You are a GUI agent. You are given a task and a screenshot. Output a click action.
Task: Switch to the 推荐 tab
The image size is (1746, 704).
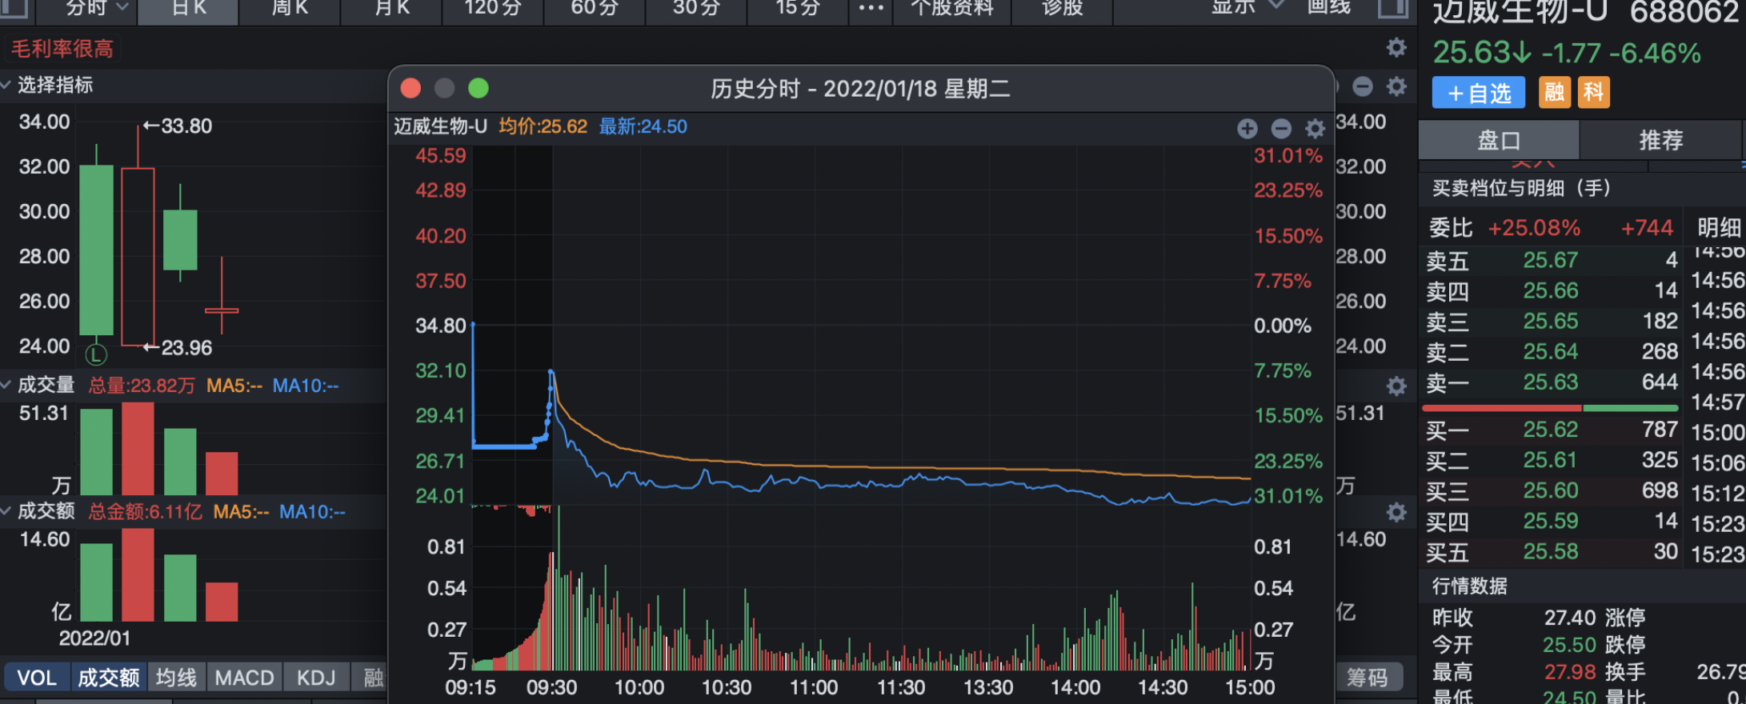pos(1660,141)
